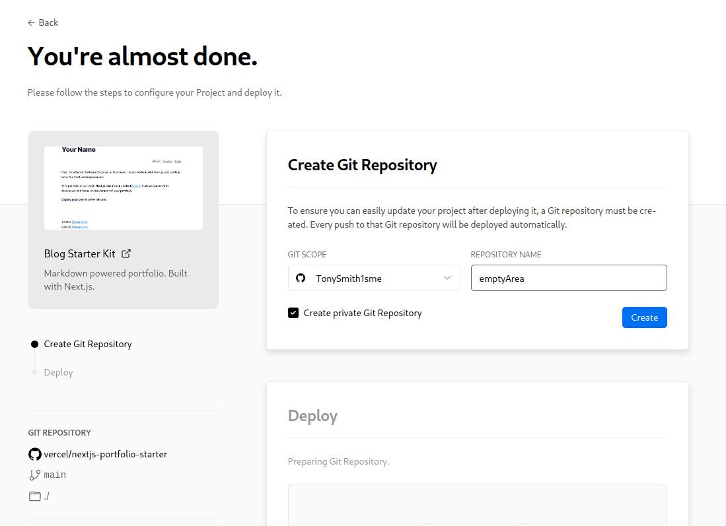The height and width of the screenshot is (526, 726).
Task: Open the TonySmith1sme scope dropdown
Action: [x=373, y=278]
